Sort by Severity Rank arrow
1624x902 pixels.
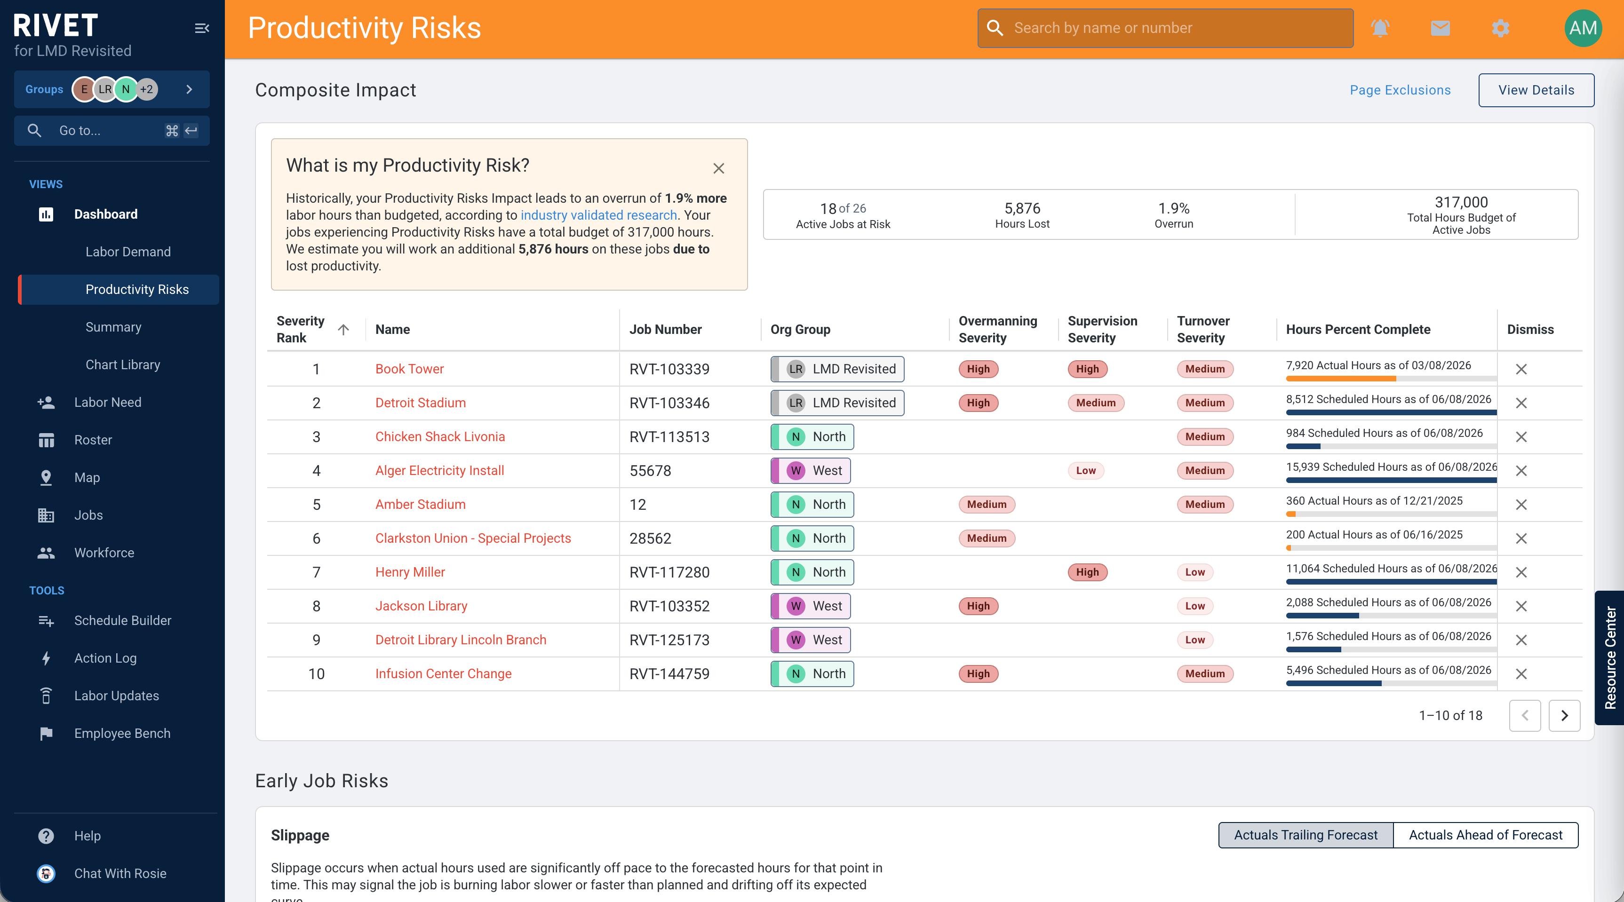(x=343, y=330)
